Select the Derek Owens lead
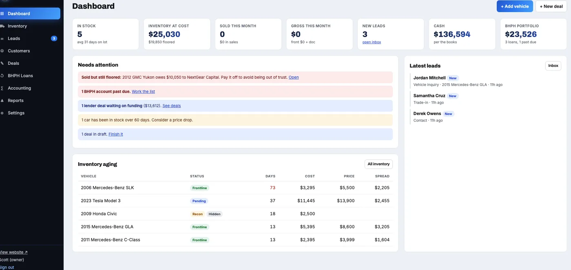This screenshot has height=270, width=571. tap(427, 113)
